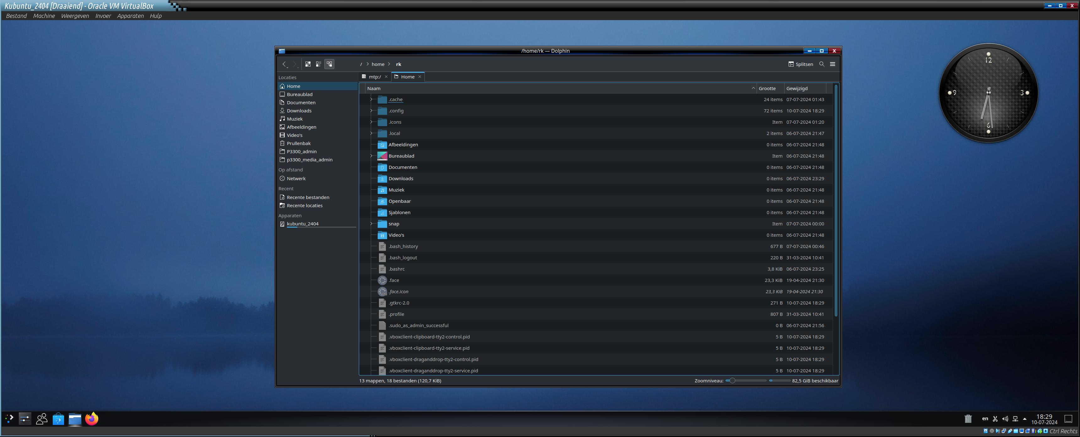
Task: Click the taskbar volume icon
Action: pyautogui.click(x=1005, y=418)
